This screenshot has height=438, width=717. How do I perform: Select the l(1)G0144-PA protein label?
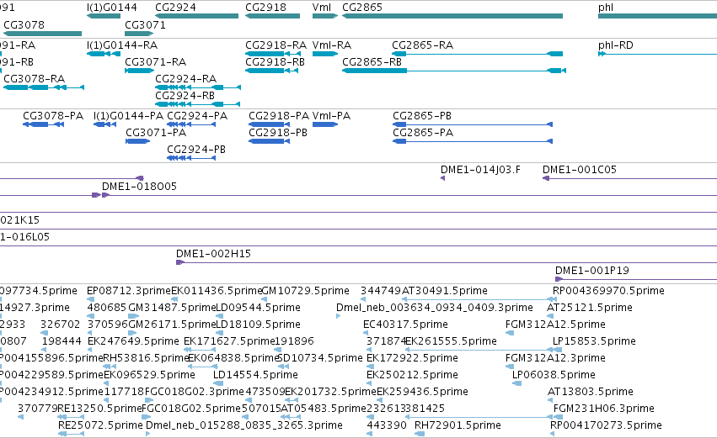point(129,116)
